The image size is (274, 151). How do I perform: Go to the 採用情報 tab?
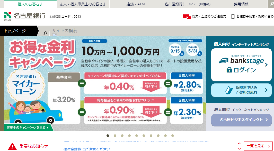[241, 4]
